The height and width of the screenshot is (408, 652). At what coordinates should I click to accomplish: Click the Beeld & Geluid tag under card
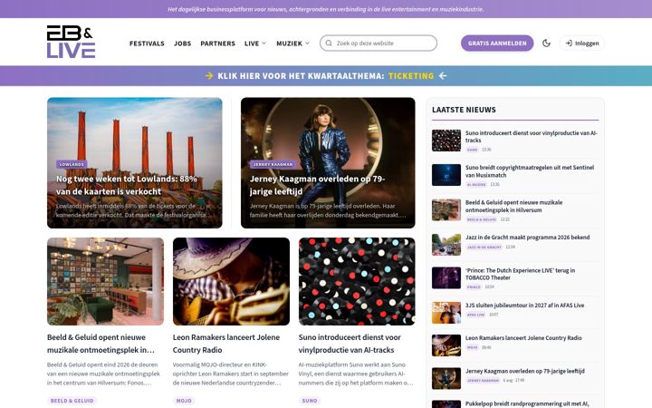coord(72,401)
